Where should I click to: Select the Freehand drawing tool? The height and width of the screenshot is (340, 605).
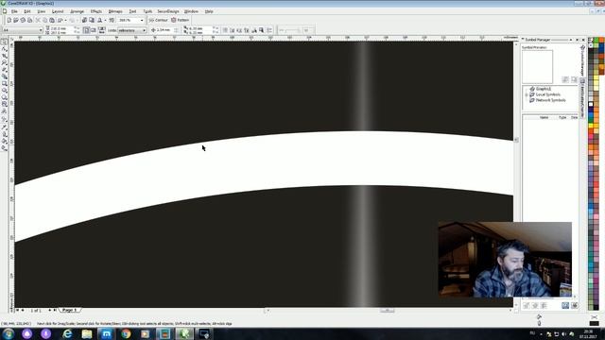click(x=4, y=69)
